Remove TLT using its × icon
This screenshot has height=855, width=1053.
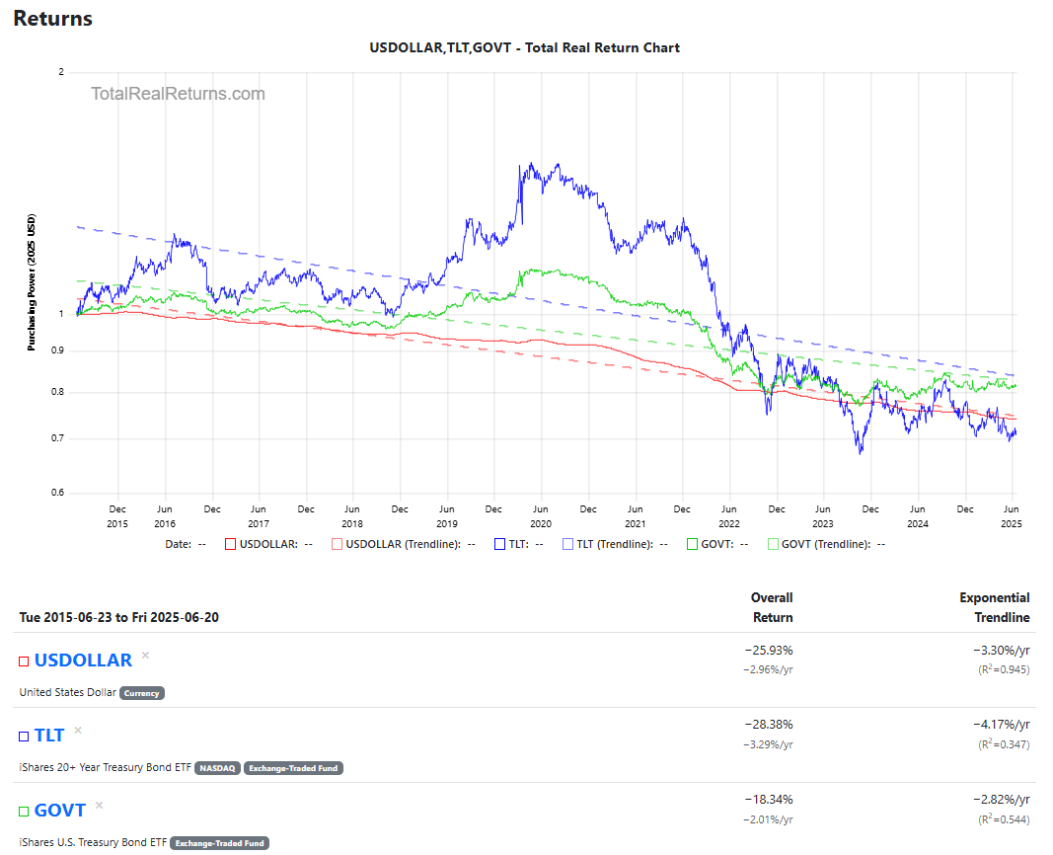click(x=78, y=731)
